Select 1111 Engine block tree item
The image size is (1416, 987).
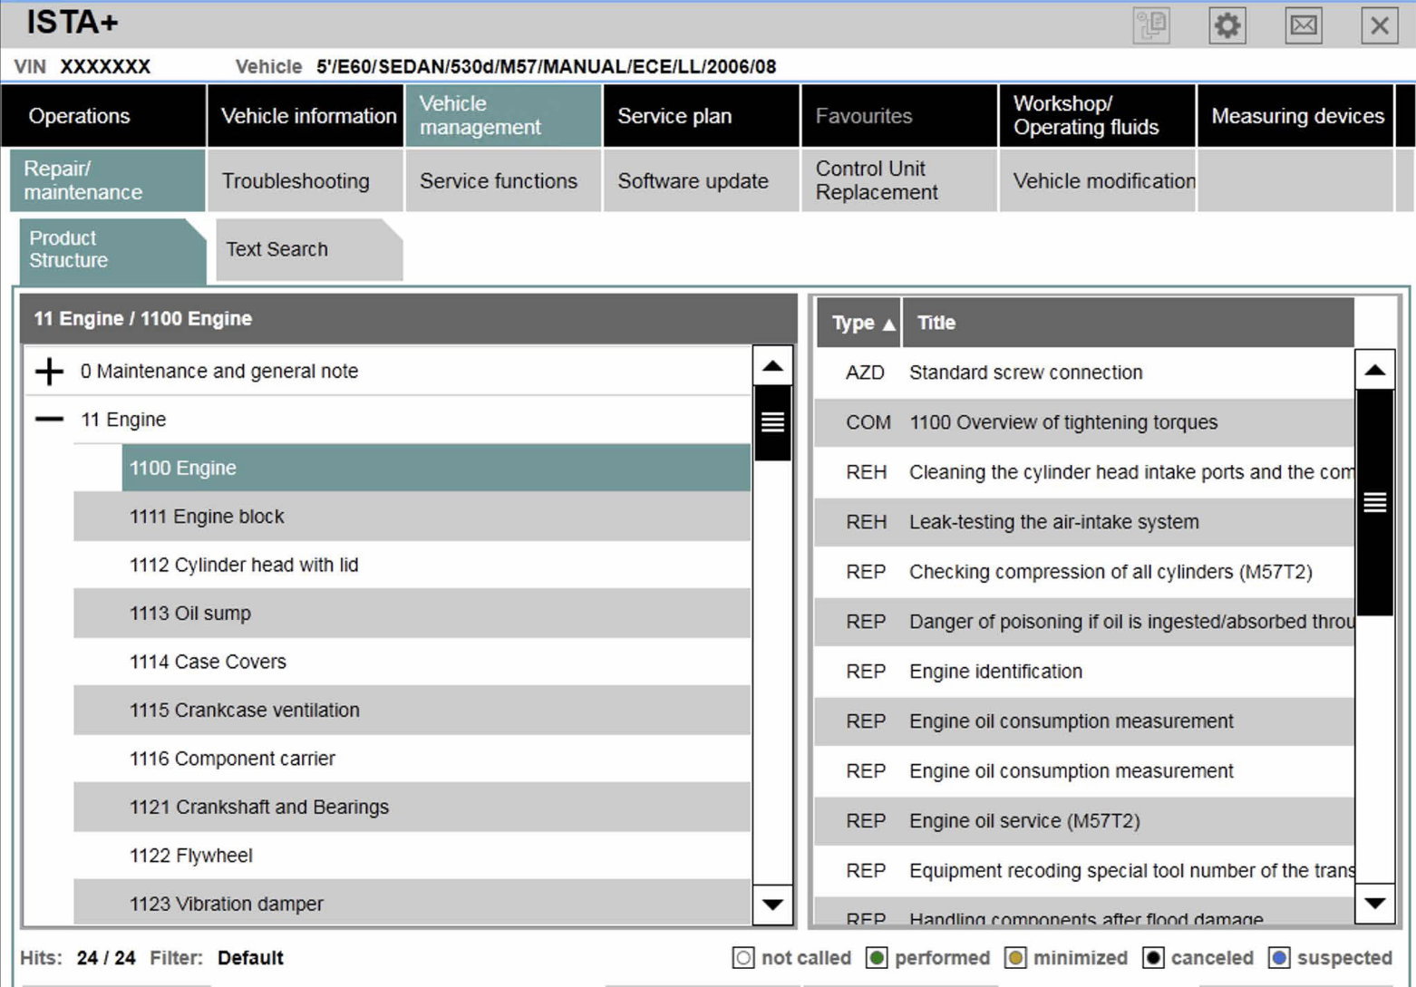(412, 517)
